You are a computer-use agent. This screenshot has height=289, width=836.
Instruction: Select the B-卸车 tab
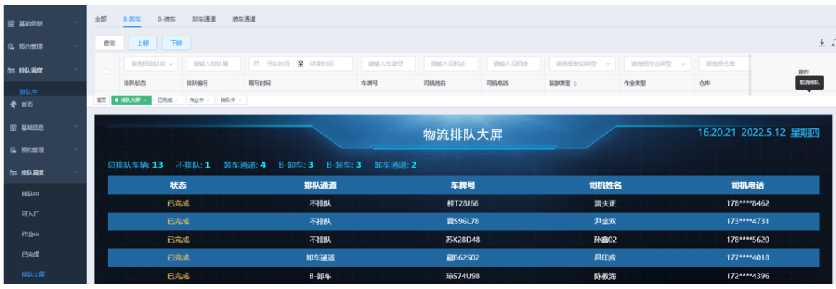point(132,19)
